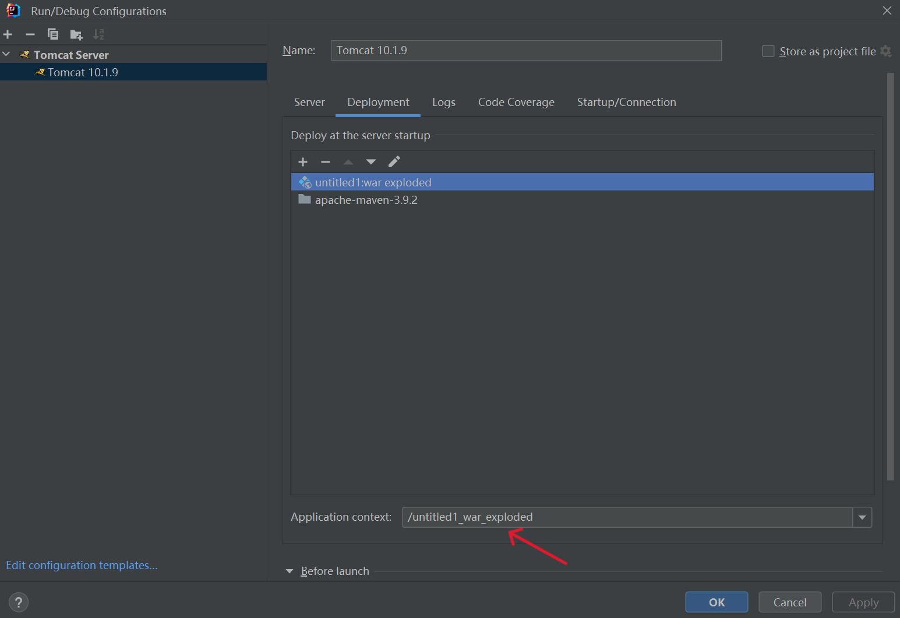This screenshot has width=900, height=618.
Task: Confirm with the OK button
Action: (x=717, y=602)
